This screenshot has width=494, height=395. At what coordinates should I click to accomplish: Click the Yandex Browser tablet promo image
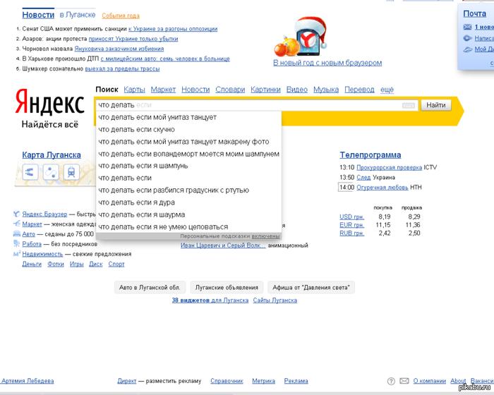(301, 37)
